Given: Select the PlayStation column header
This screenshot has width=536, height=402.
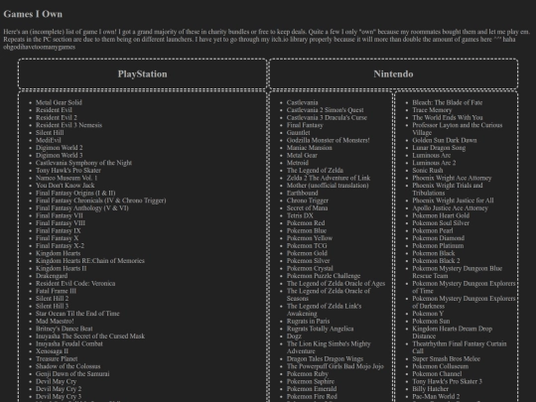Looking at the screenshot, I should [x=143, y=73].
